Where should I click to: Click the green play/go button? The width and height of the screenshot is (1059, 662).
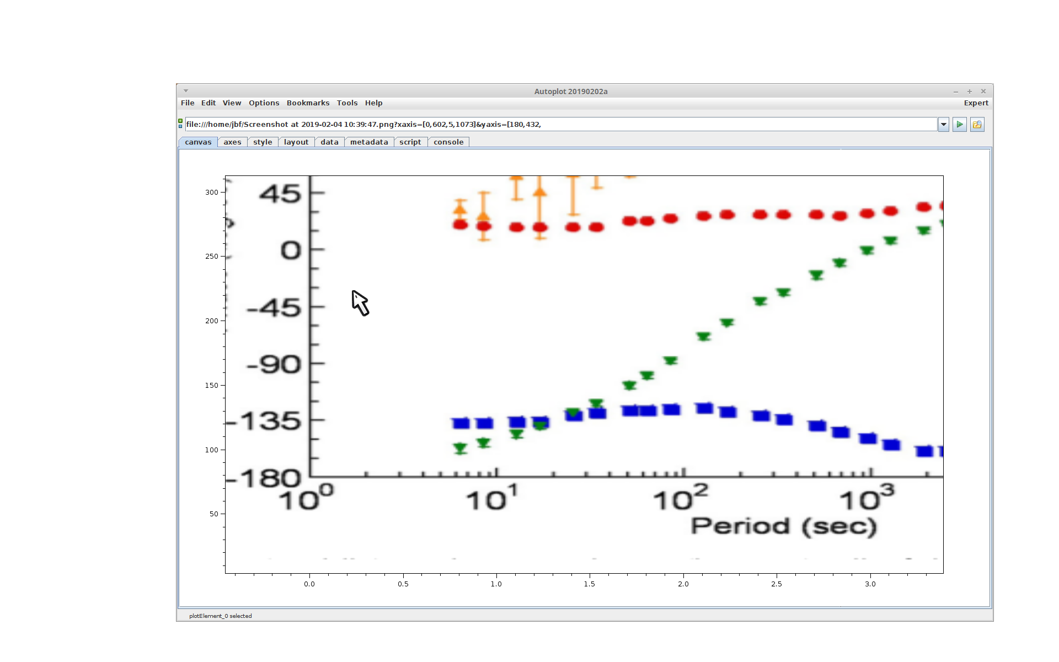pyautogui.click(x=959, y=125)
